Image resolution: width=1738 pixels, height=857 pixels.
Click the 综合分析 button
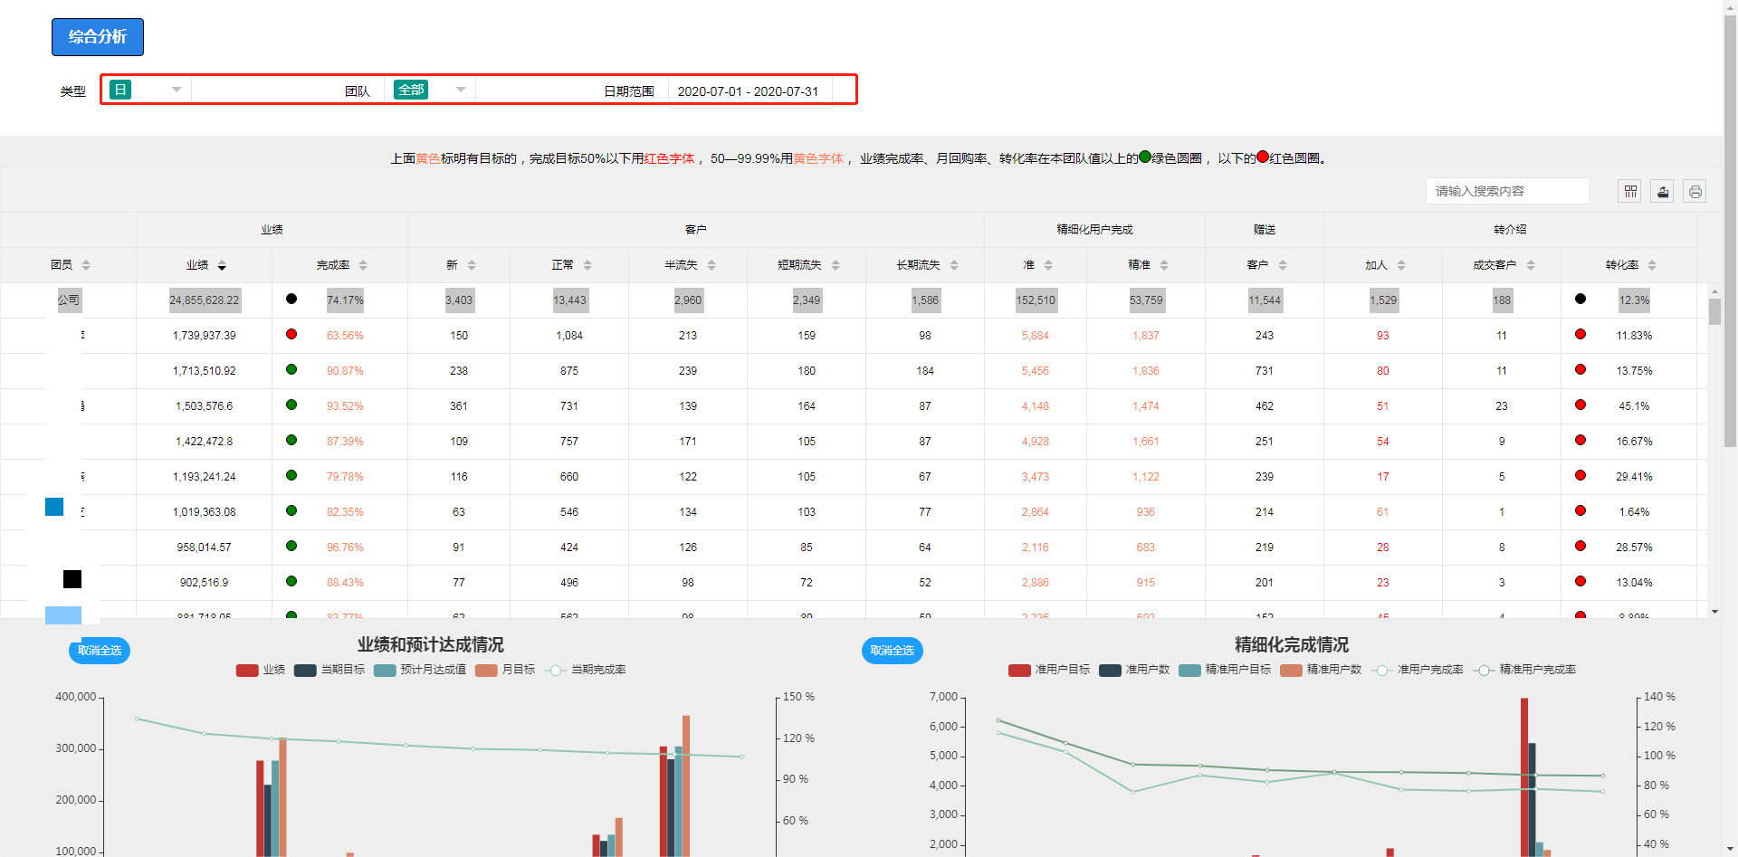(x=98, y=37)
